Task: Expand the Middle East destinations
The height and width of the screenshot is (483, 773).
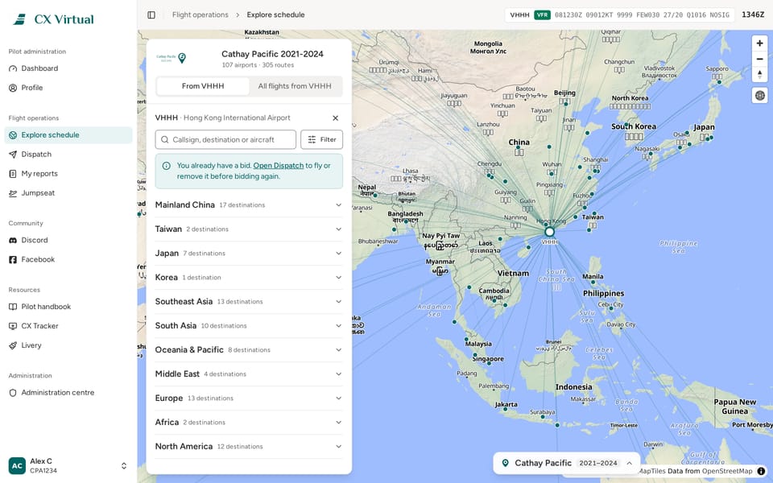Action: pyautogui.click(x=249, y=374)
